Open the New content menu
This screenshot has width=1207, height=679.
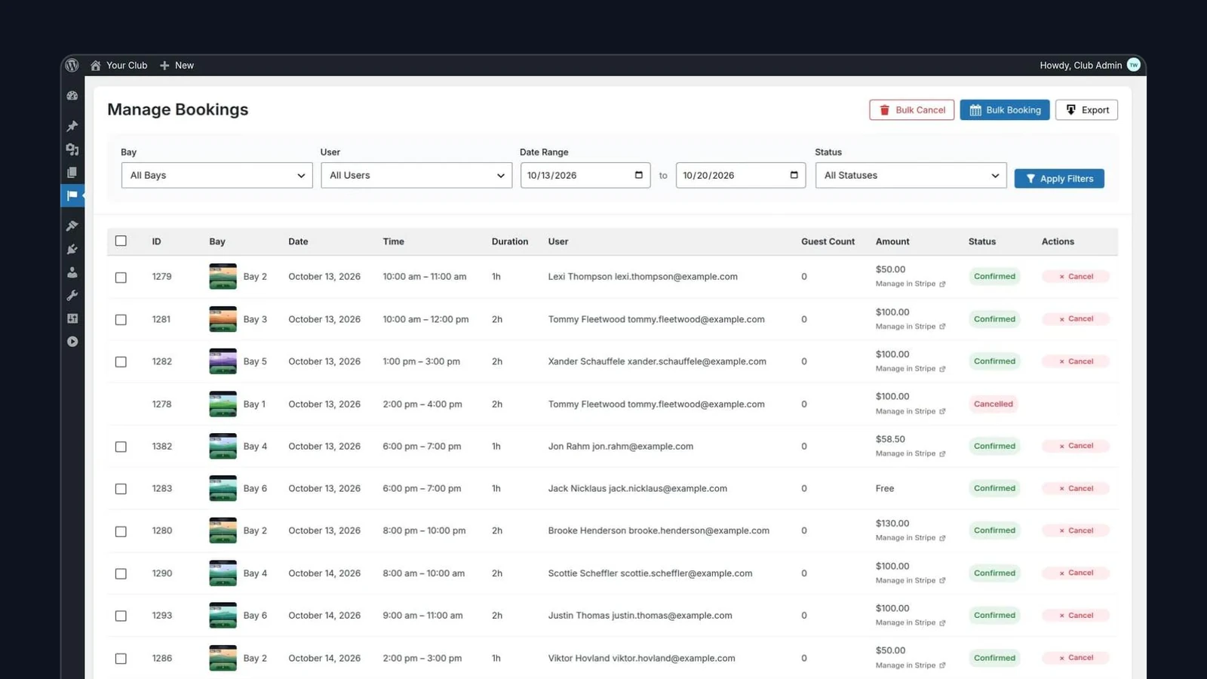[177, 66]
